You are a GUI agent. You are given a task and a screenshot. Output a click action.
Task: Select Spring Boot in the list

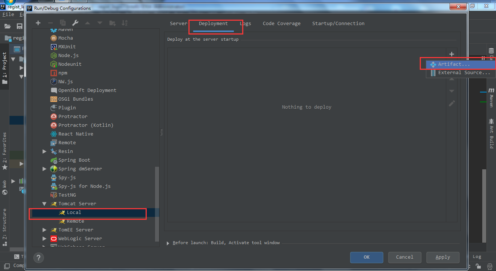click(x=74, y=160)
